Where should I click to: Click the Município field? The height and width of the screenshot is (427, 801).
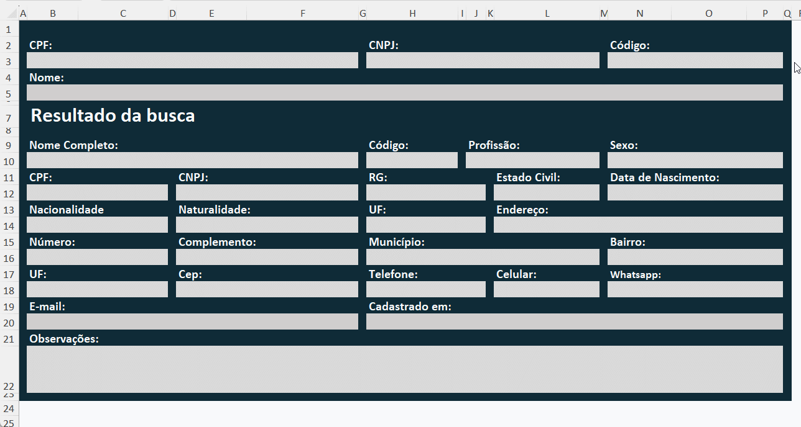[483, 257]
